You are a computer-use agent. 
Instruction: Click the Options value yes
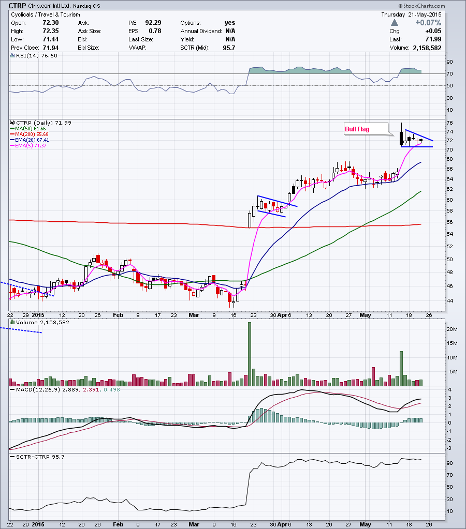pyautogui.click(x=230, y=23)
